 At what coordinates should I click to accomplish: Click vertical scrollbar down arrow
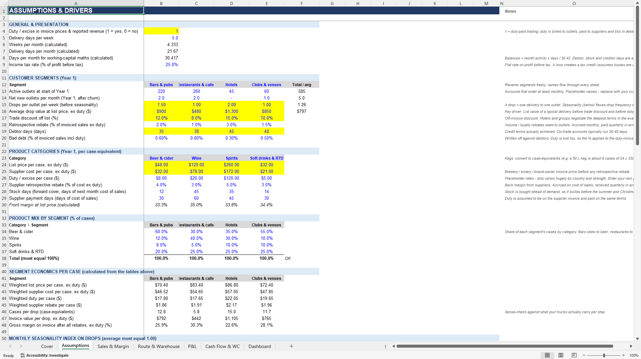tap(637, 338)
